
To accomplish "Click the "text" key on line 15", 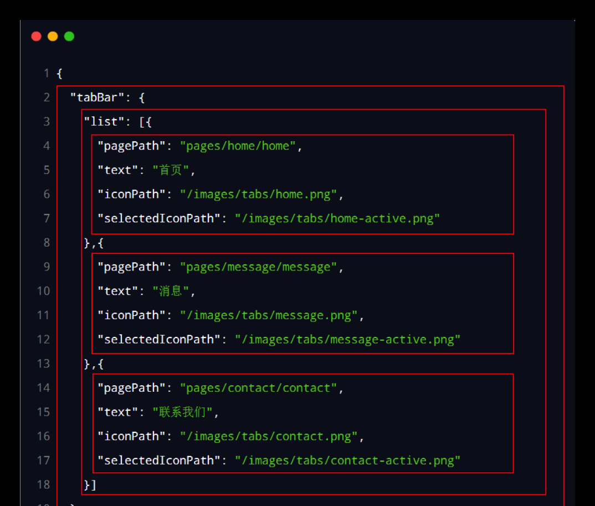I will 117,412.
